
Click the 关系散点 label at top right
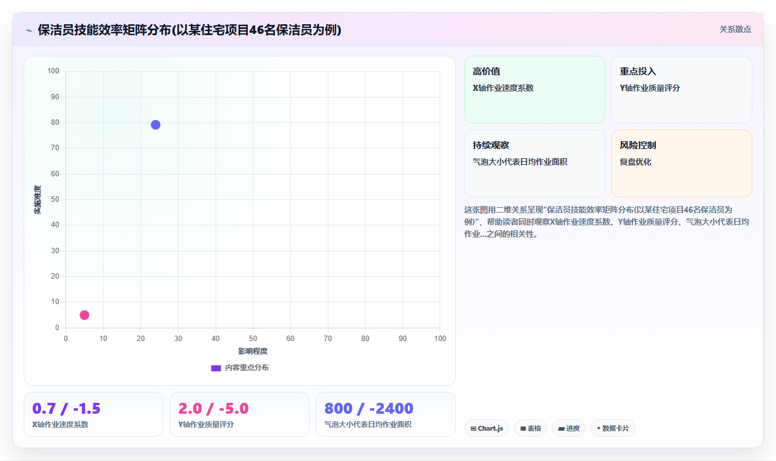point(735,29)
